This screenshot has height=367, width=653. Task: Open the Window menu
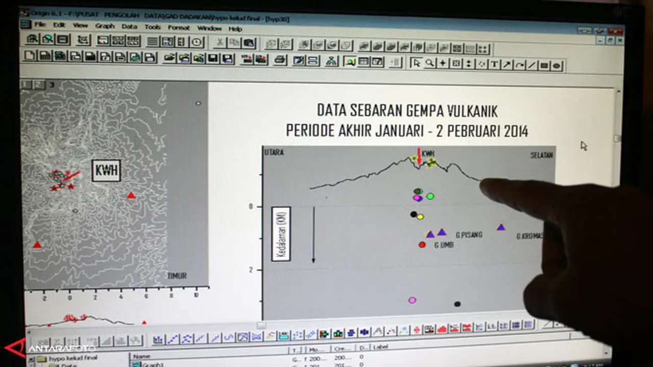209,28
